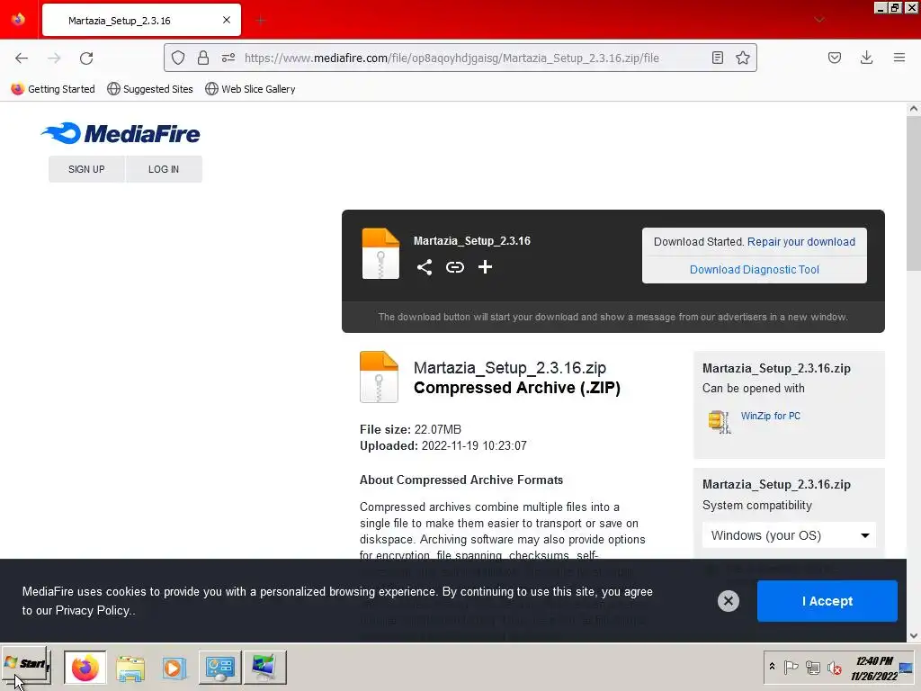Open the Firefox hamburger menu
The height and width of the screenshot is (691, 921).
pyautogui.click(x=899, y=58)
